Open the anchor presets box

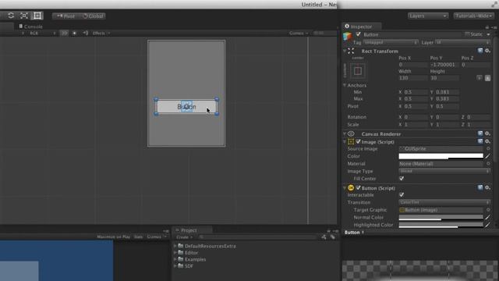pos(357,71)
